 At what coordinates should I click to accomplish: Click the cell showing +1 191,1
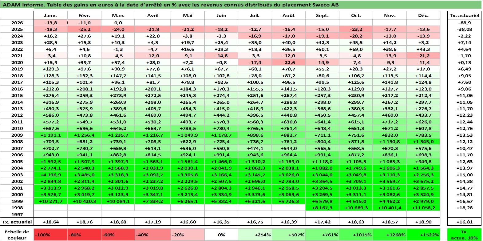tap(50, 135)
